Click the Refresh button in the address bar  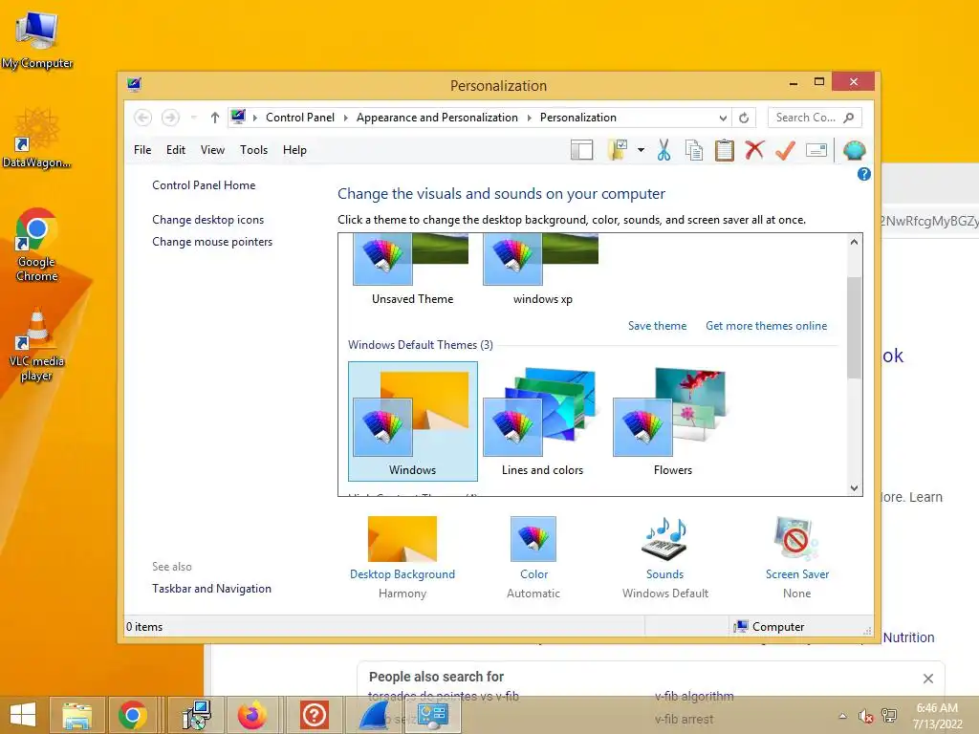coord(744,118)
